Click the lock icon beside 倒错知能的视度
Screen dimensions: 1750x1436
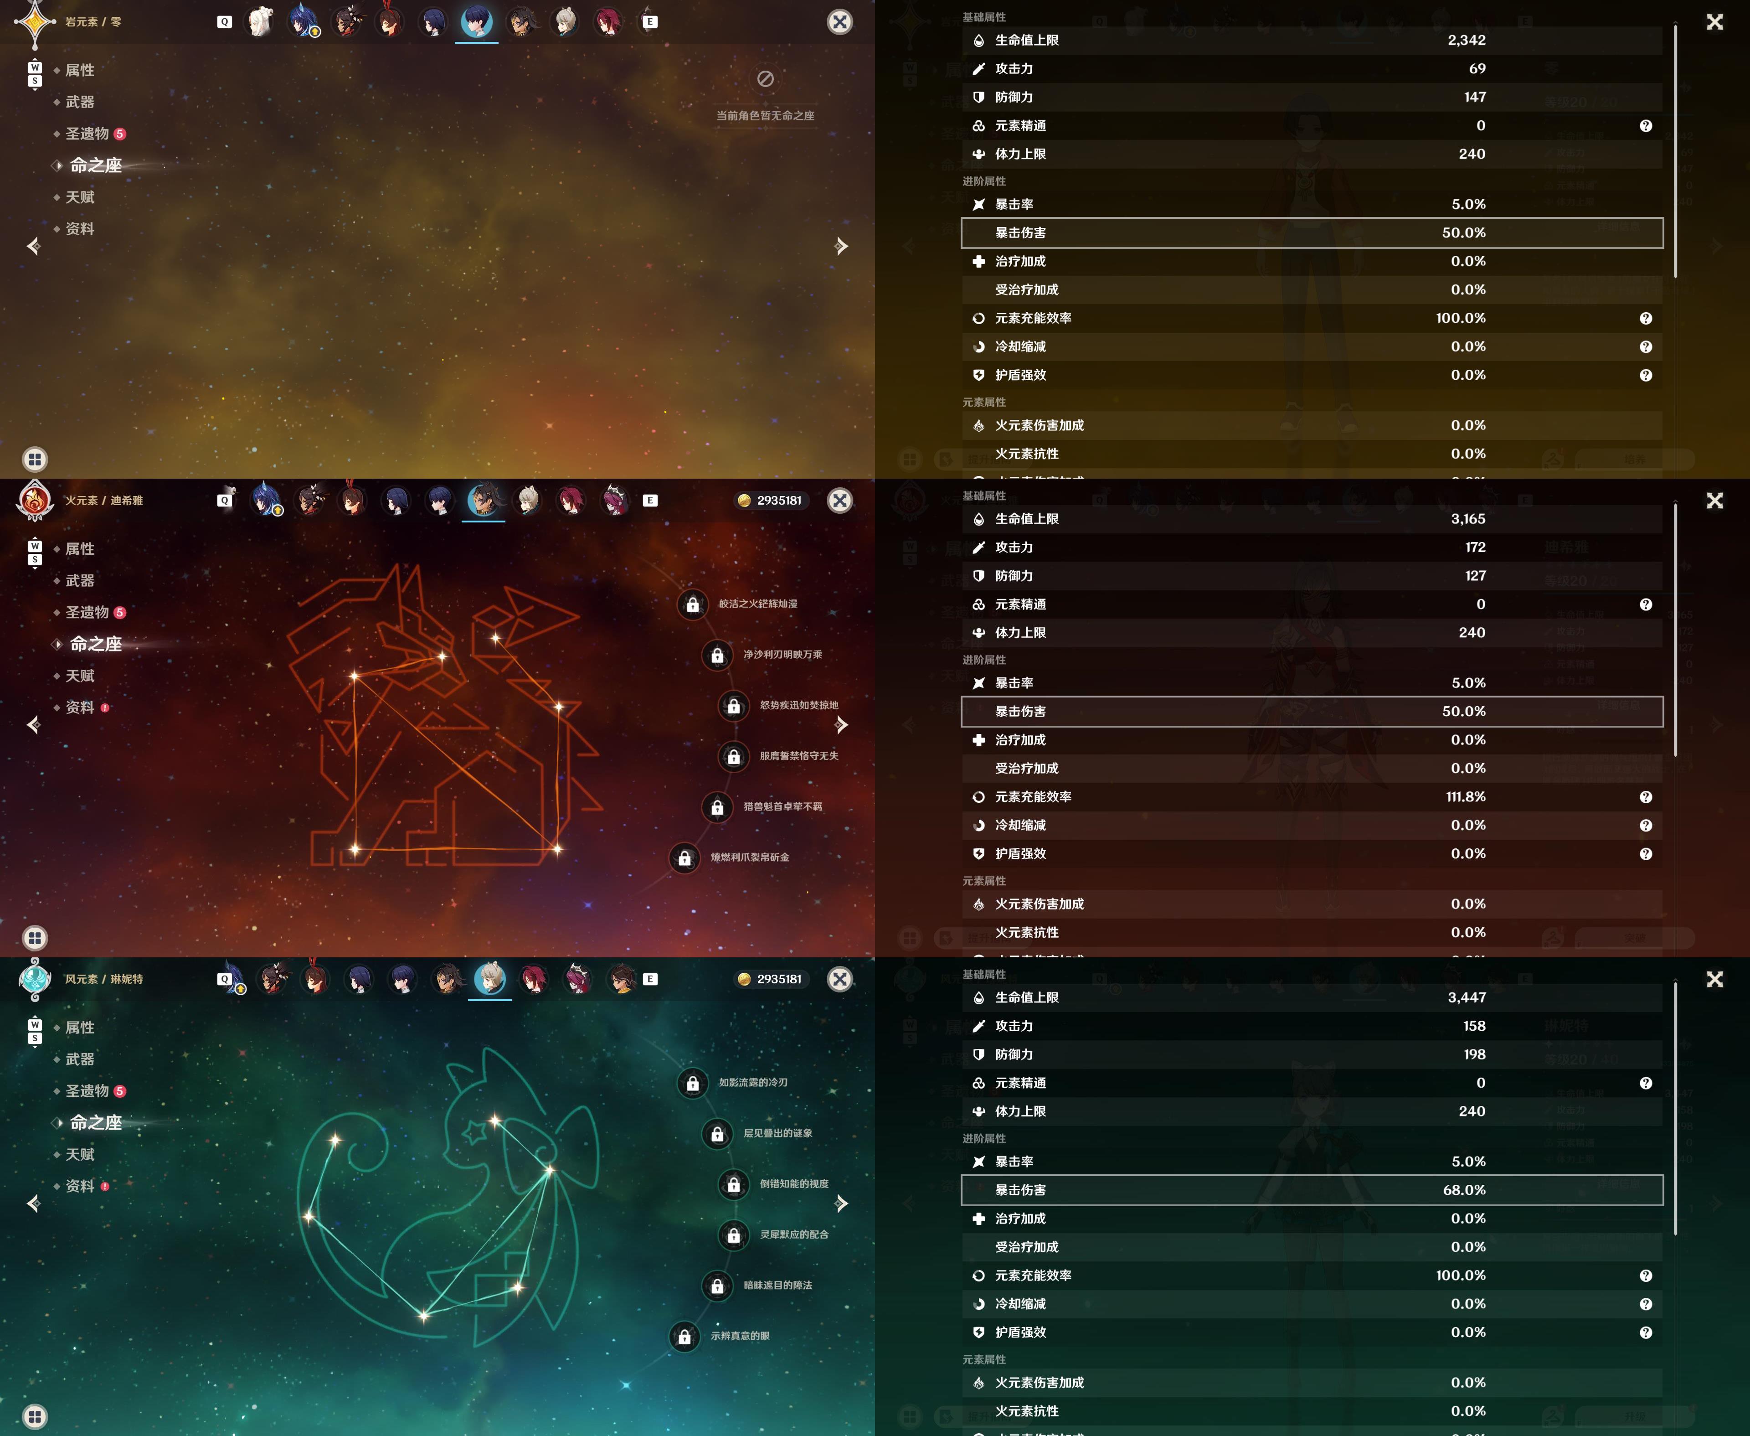734,1184
